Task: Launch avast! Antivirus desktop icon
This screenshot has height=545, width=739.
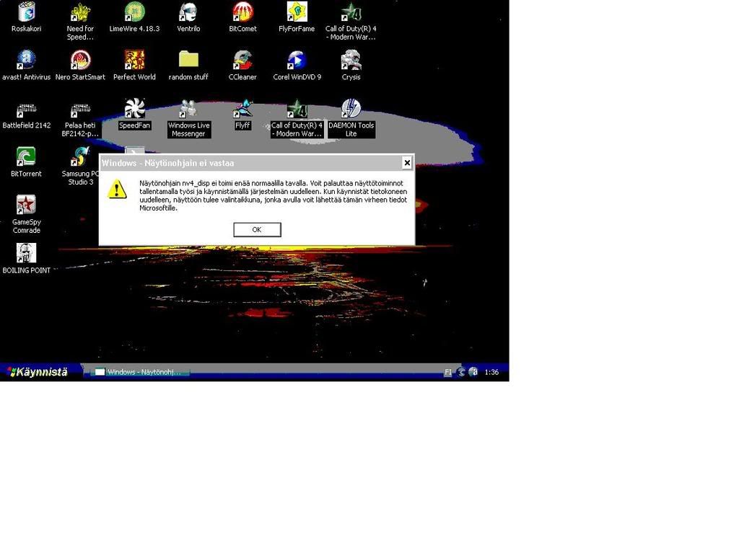Action: 26,61
